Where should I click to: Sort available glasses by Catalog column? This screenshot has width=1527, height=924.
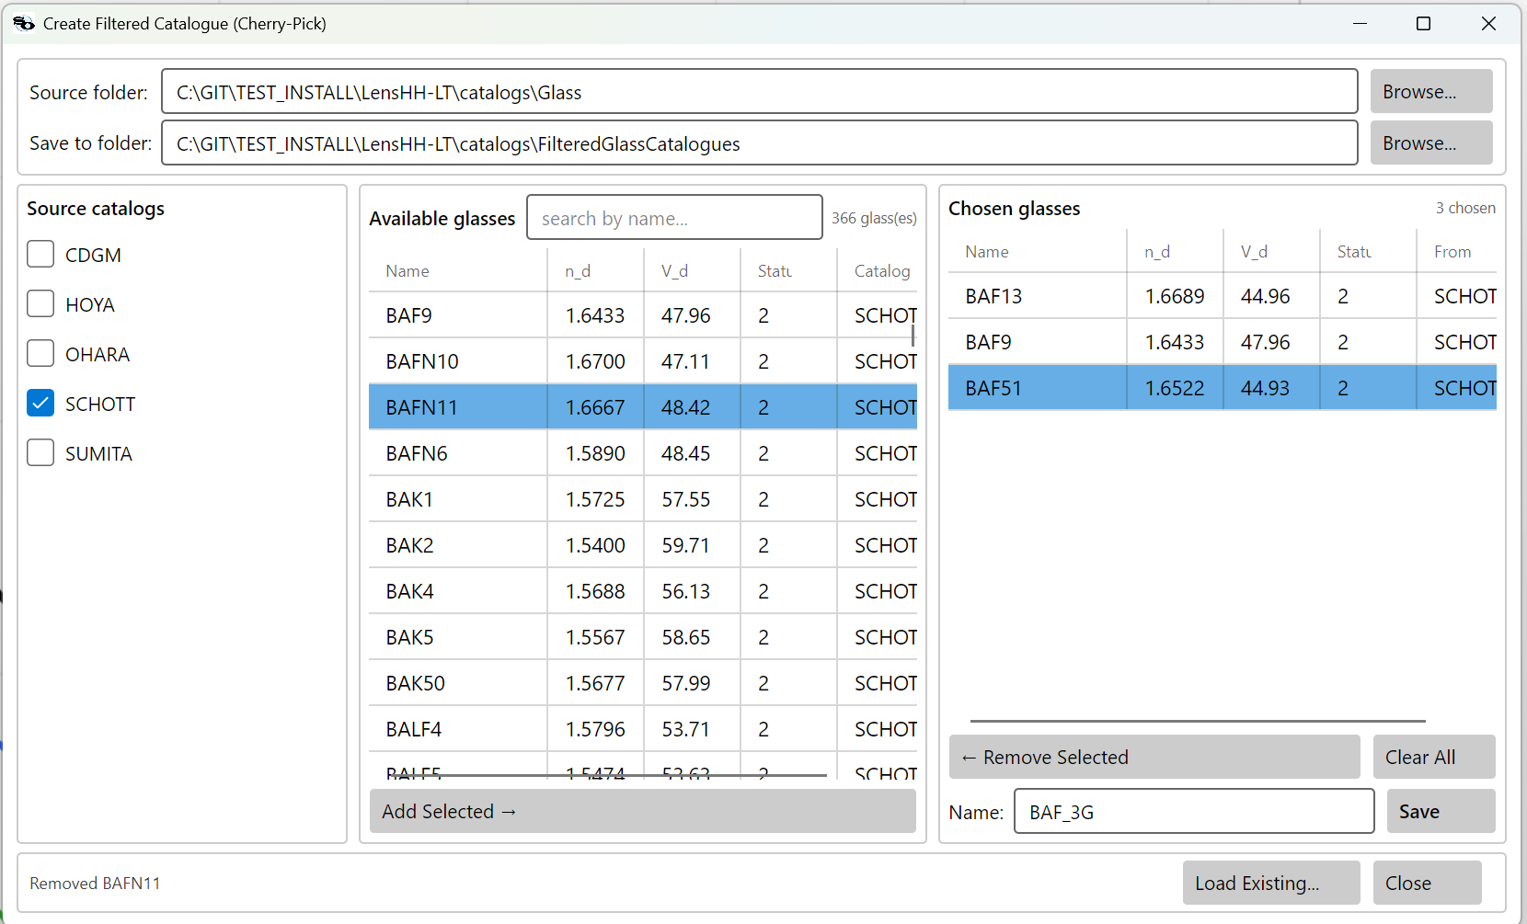[878, 270]
